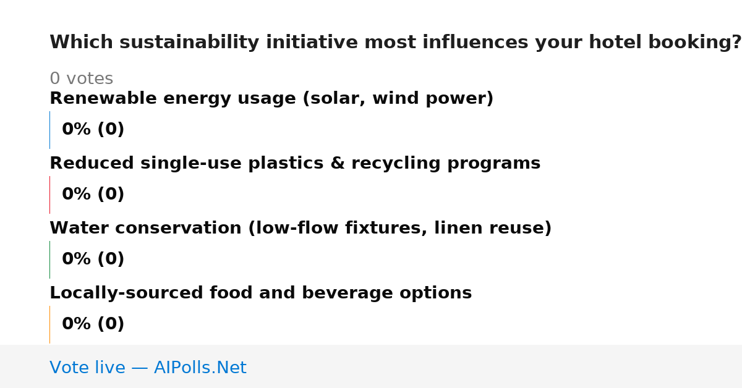Select 'Locally-sourced food and beverage options' label
Image resolution: width=742 pixels, height=388 pixels.
pyautogui.click(x=261, y=293)
